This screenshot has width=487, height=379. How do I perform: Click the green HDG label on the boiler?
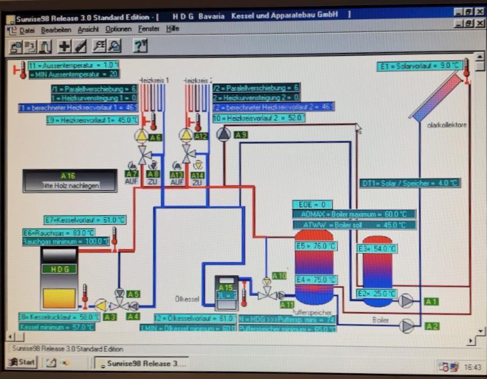[x=59, y=269]
